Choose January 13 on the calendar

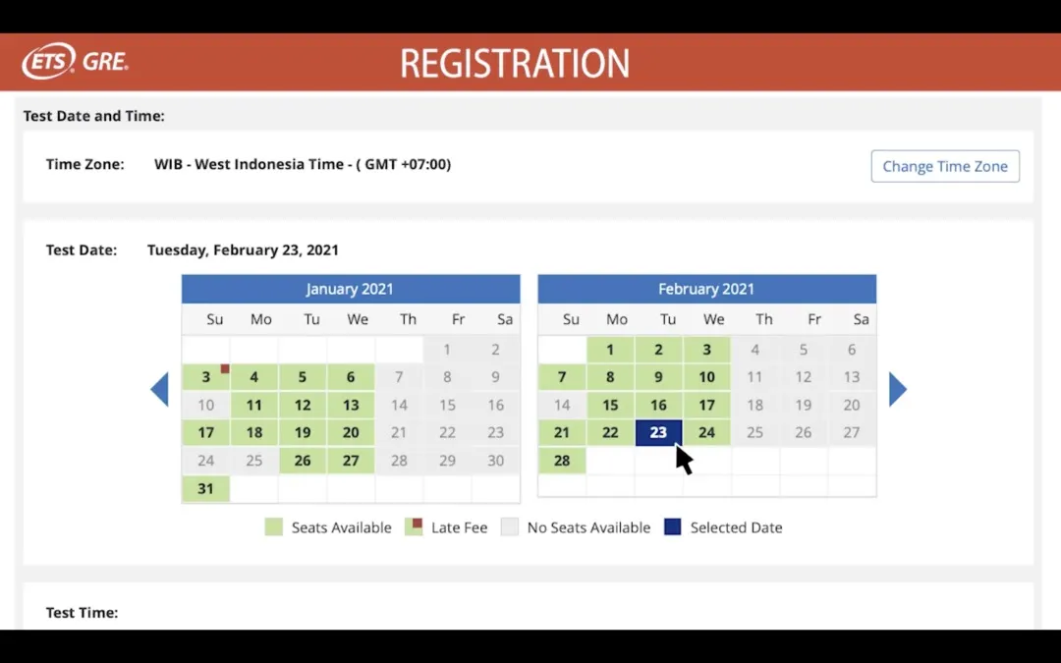[x=351, y=405]
